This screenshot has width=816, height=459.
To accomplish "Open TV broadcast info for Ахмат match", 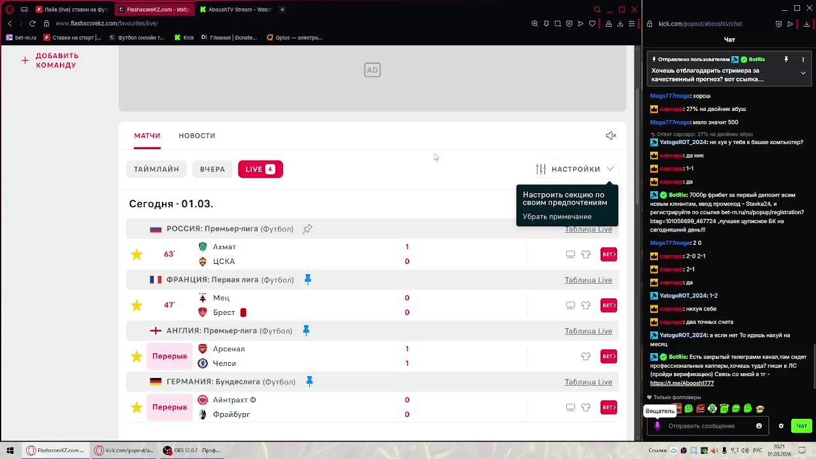I will click(x=571, y=254).
